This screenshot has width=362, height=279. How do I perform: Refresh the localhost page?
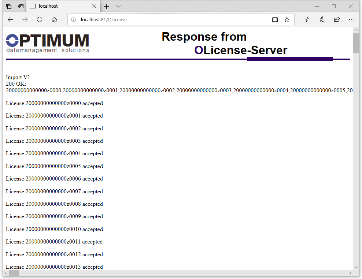[x=40, y=20]
